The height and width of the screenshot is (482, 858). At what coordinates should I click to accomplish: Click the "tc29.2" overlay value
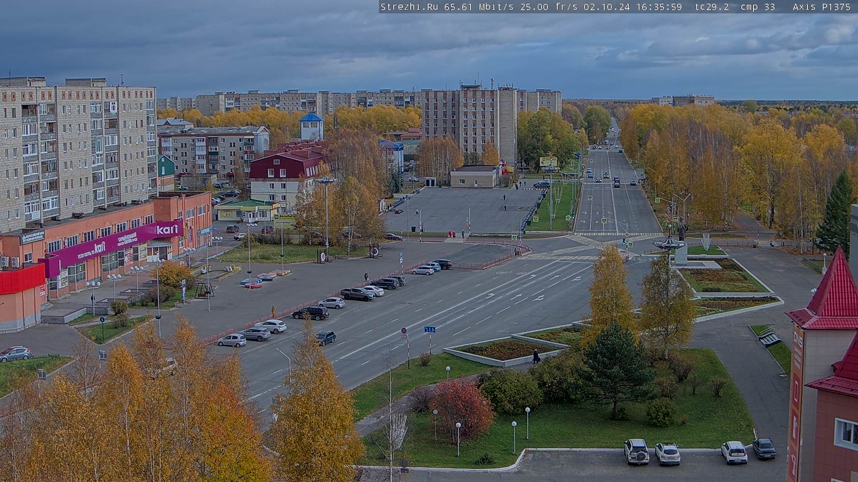point(712,7)
